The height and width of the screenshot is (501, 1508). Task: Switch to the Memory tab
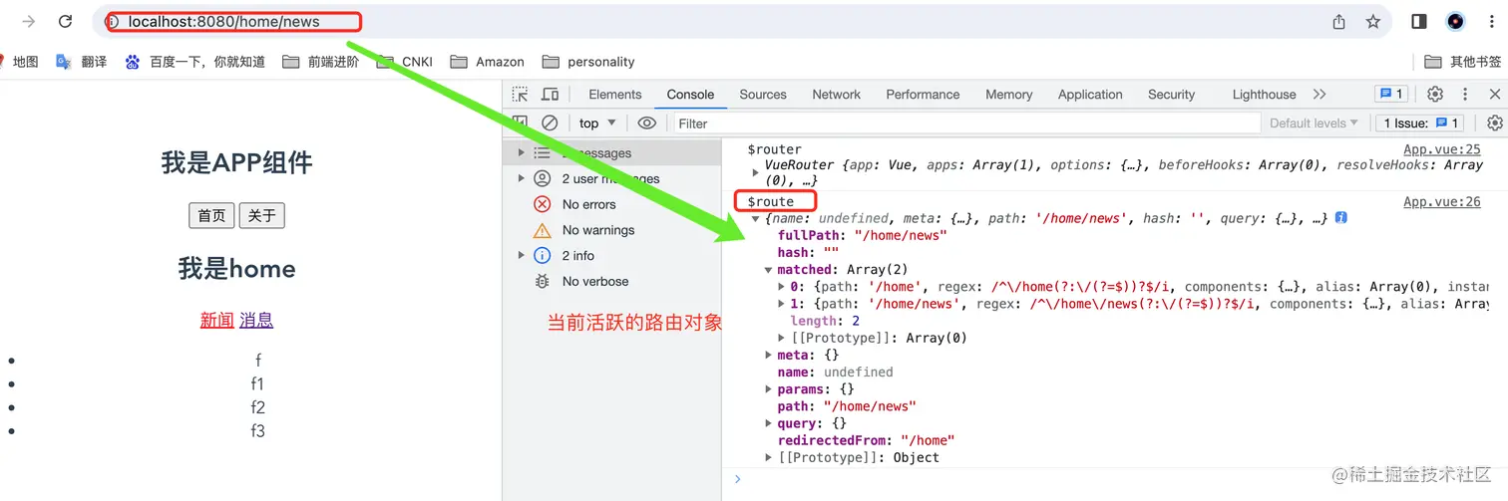1008,95
